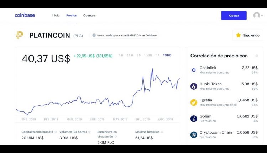Select the TODO time range
The image size is (267, 153).
[167, 55]
